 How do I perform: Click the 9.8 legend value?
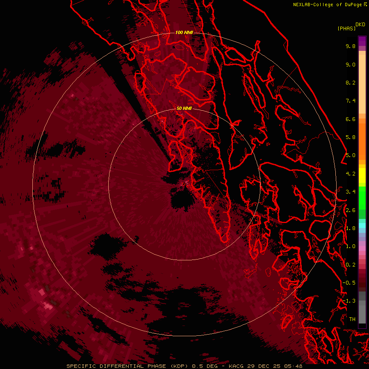[x=351, y=46]
